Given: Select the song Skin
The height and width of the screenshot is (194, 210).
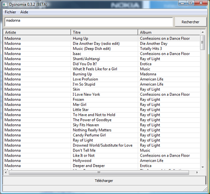Looking at the screenshot, I should [x=76, y=89].
